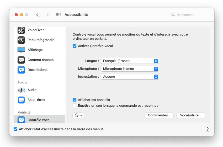Open the ellipsis actions pop-up menu

coord(78,115)
